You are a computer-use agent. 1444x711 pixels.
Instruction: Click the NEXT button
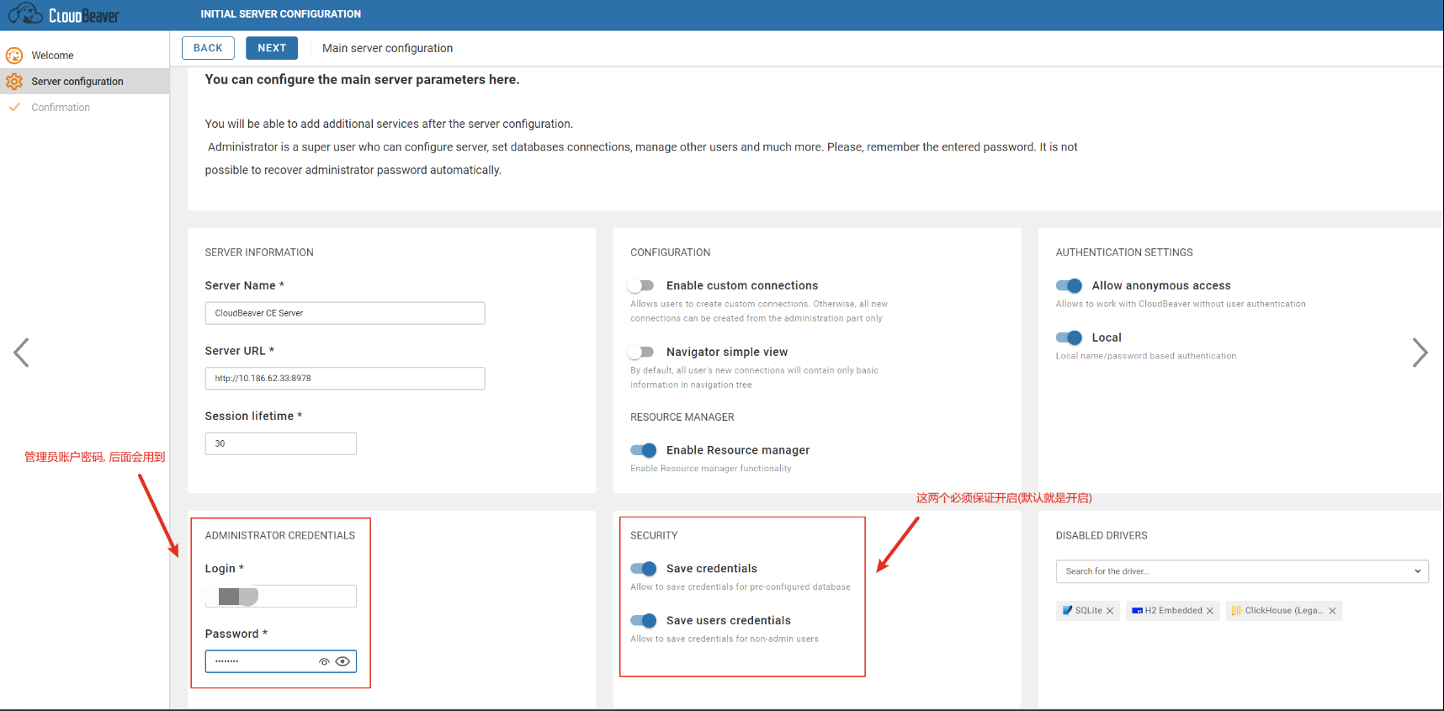pyautogui.click(x=272, y=48)
